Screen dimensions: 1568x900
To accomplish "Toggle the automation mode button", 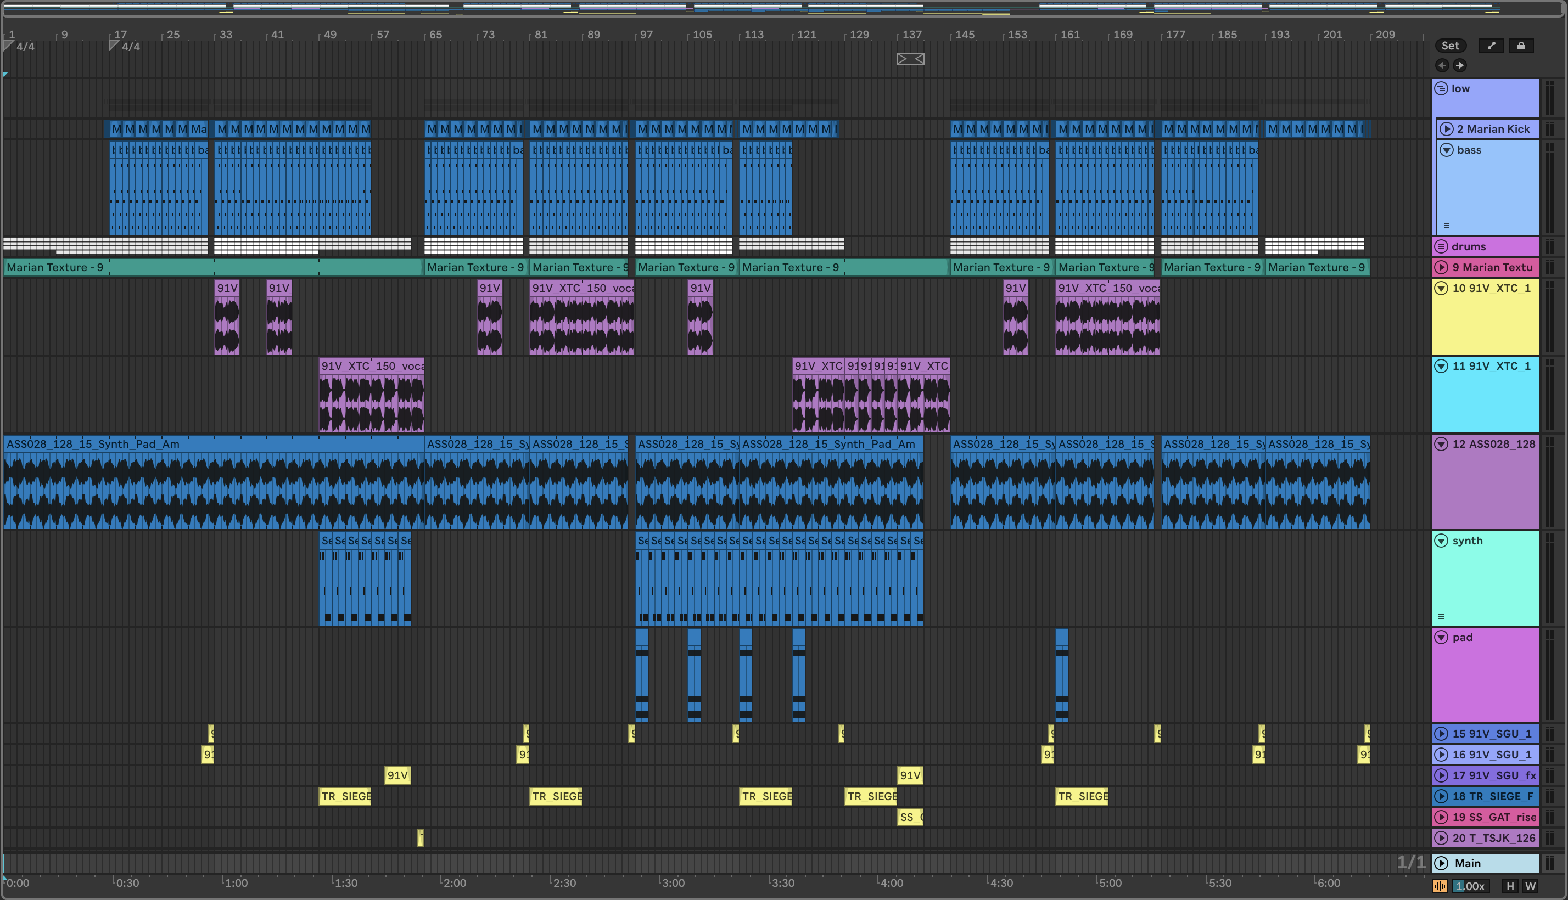I will (x=1491, y=46).
